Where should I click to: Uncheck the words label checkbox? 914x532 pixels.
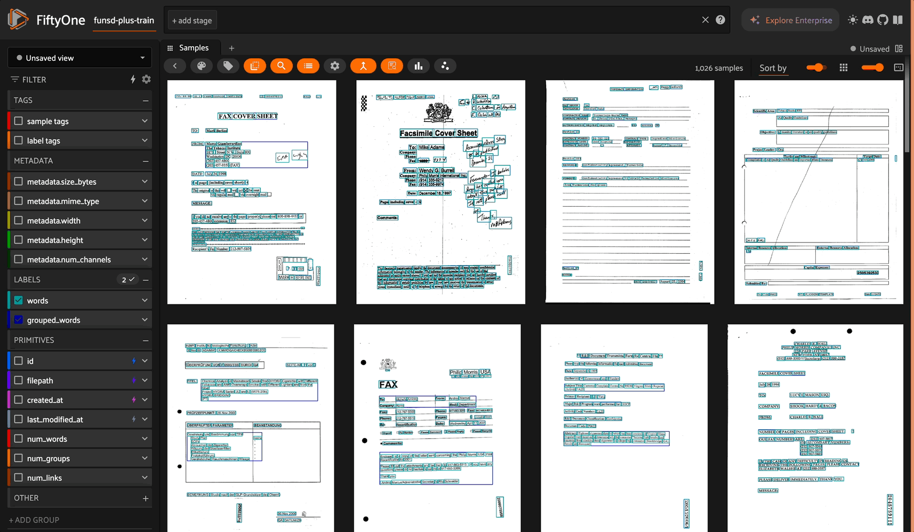19,301
